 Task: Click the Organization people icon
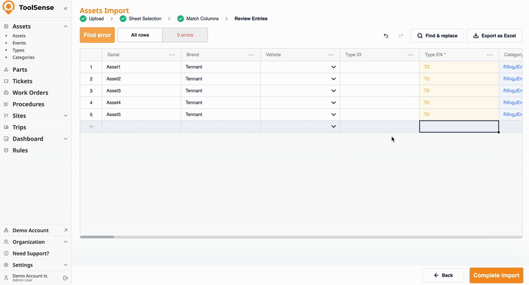tap(6, 242)
